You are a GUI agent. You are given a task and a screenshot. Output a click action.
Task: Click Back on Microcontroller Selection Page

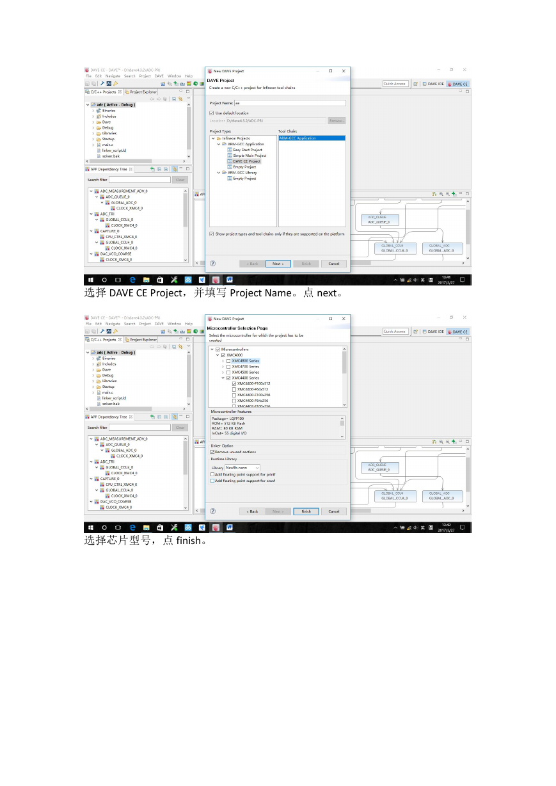(252, 511)
